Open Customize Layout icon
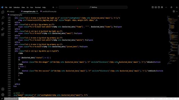179x100 pixels. click(x=162, y=7)
